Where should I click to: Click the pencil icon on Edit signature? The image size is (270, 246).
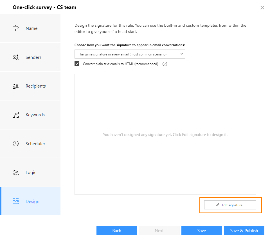218,205
